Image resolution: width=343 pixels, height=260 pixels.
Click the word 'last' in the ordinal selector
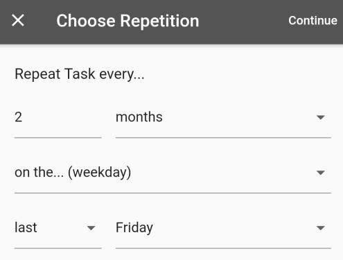click(26, 227)
